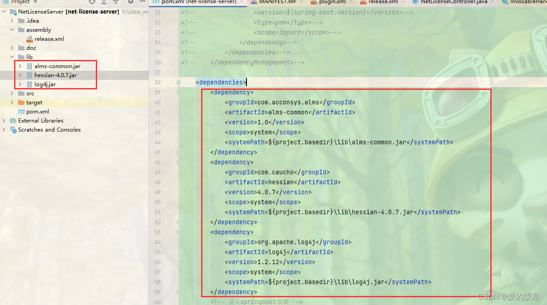Click line number 38 in the gutter
Viewport: 547px width, 305px height.
[x=158, y=82]
